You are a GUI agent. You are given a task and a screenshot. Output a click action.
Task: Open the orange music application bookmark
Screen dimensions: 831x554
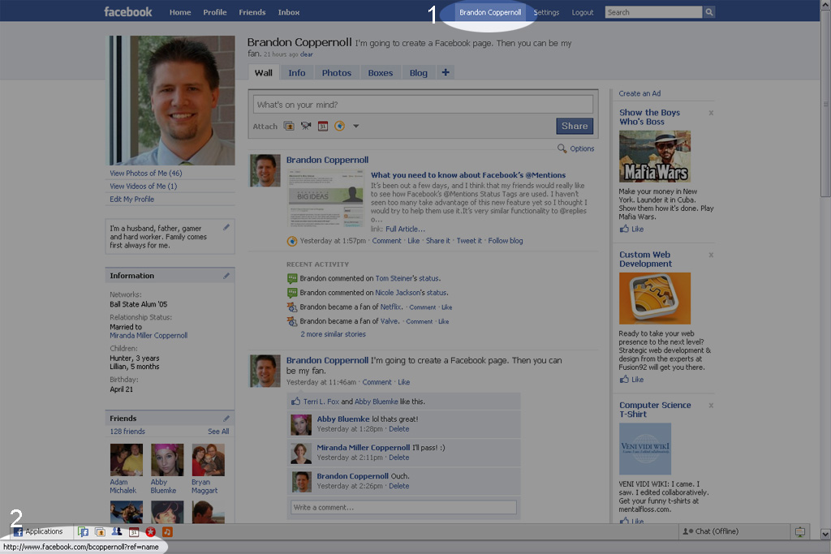click(x=167, y=532)
